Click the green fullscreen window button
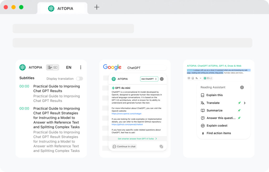This screenshot has width=269, height=172. tap(21, 7)
